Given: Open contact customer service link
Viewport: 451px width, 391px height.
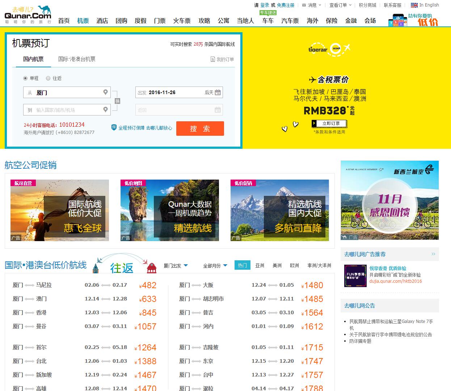Looking at the screenshot, I should 393,5.
